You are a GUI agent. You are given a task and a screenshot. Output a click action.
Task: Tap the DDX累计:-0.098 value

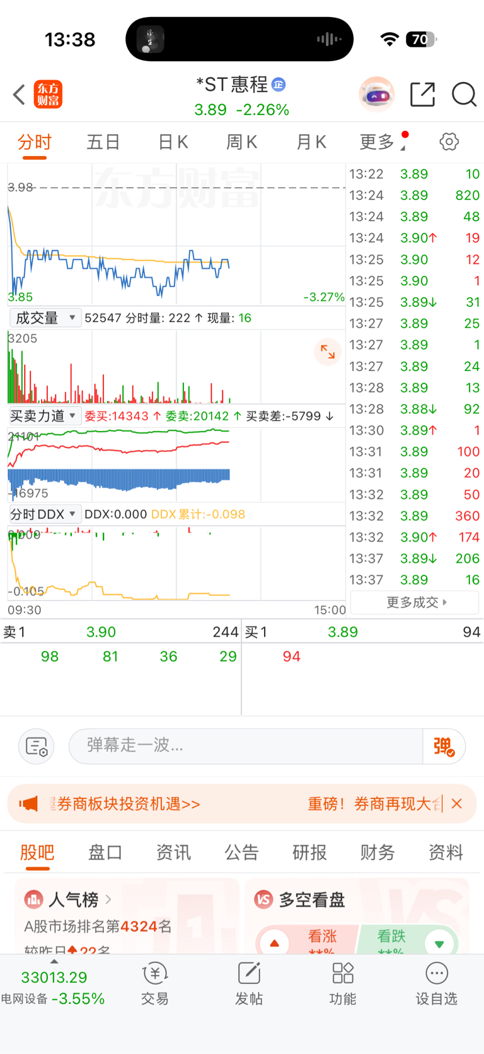pos(198,514)
